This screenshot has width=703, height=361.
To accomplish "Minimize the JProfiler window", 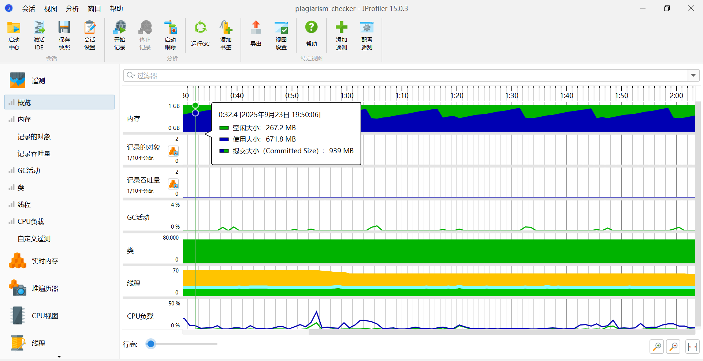I will click(x=643, y=8).
